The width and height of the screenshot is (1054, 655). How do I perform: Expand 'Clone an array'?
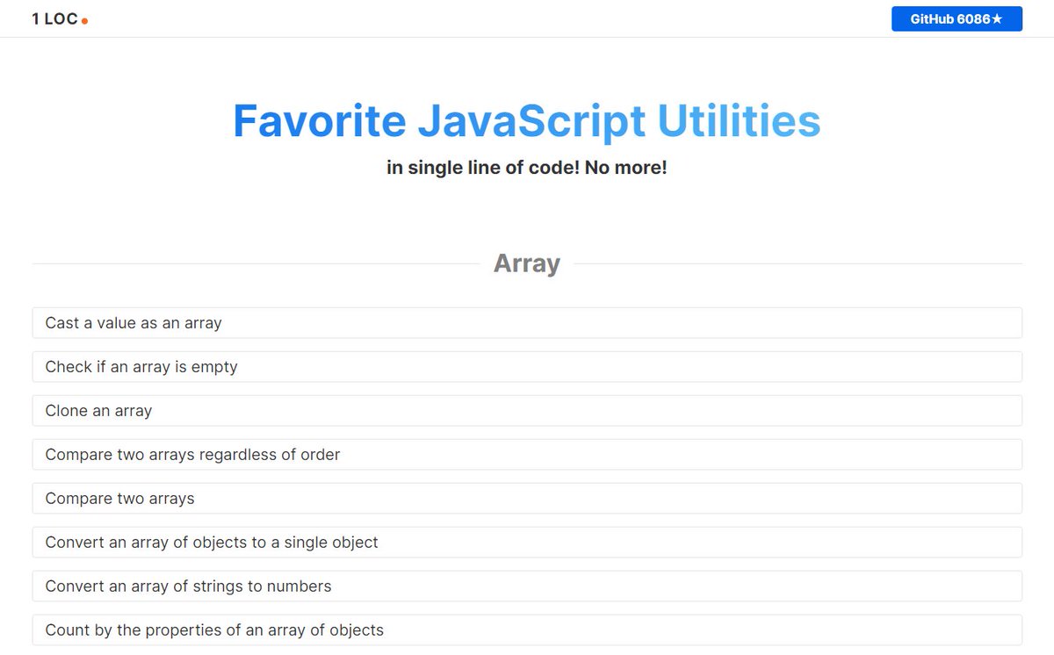(527, 410)
